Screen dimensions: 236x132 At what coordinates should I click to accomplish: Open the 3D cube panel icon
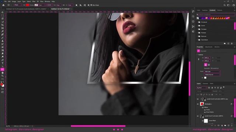pos(193,32)
